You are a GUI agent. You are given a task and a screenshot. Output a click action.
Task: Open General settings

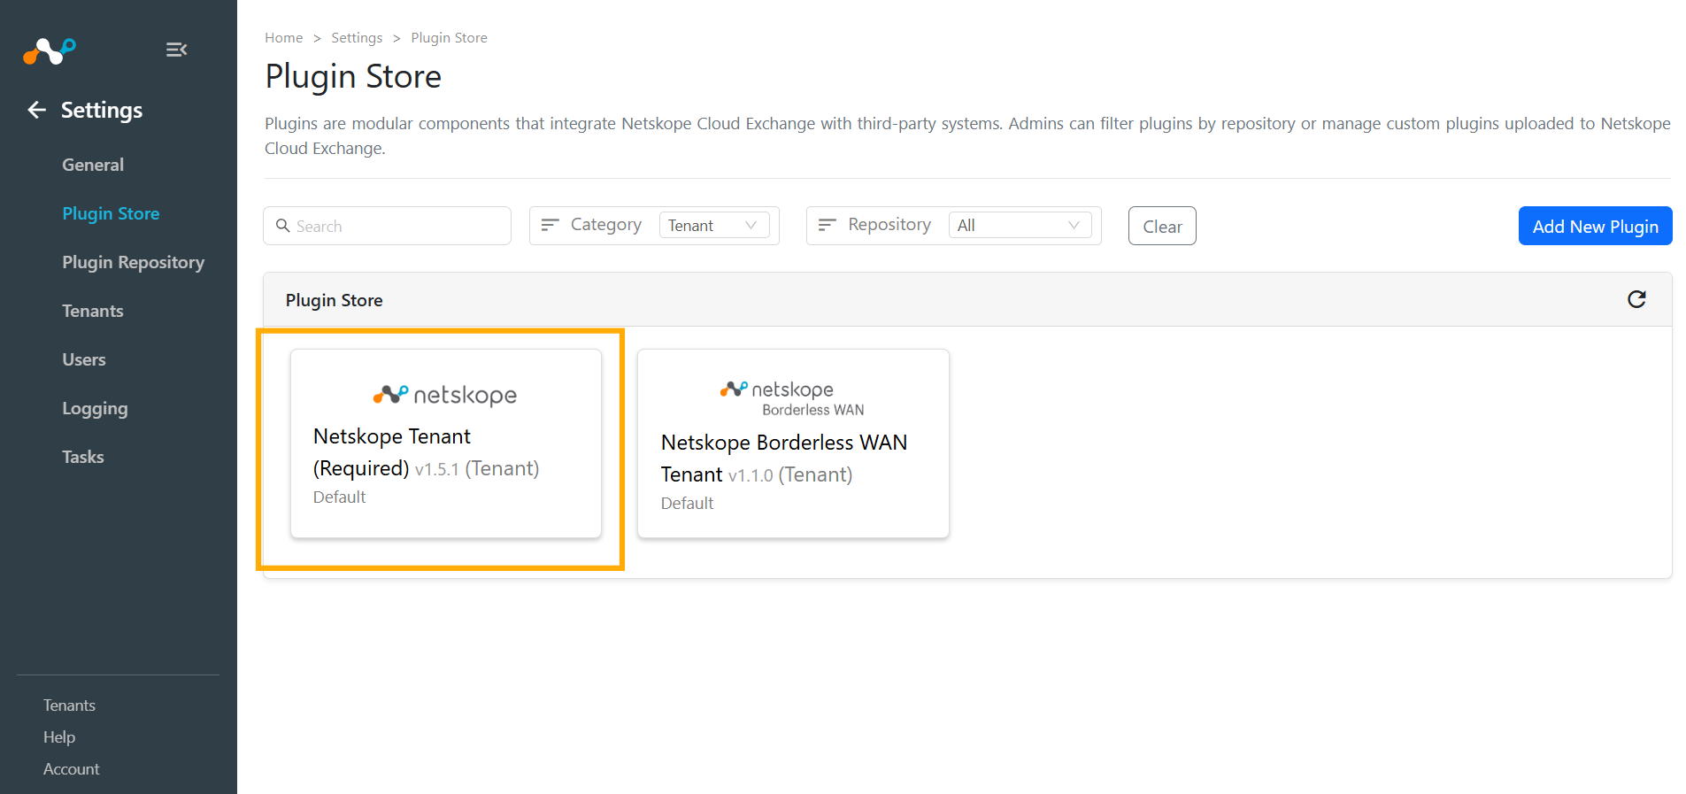coord(93,165)
